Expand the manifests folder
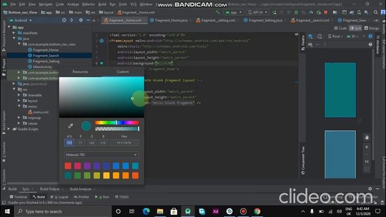The height and width of the screenshot is (217, 386). [x=14, y=33]
